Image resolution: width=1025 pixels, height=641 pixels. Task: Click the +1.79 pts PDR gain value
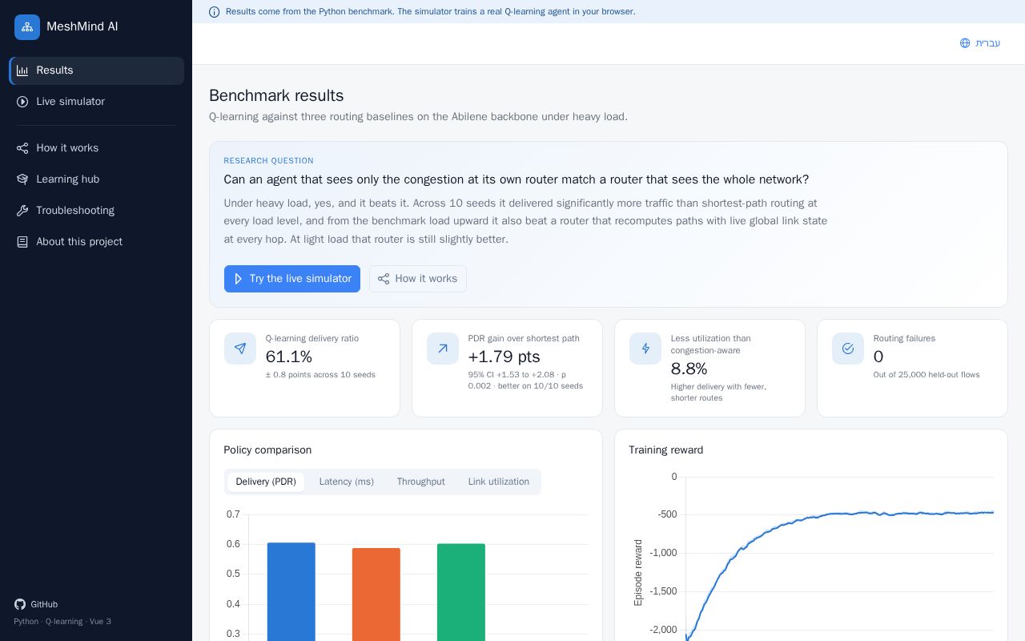504,357
